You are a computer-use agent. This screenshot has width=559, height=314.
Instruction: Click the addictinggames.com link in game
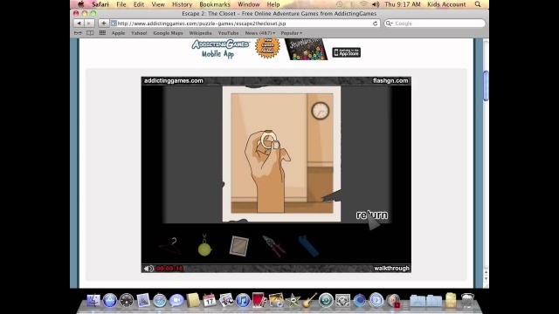(x=174, y=81)
